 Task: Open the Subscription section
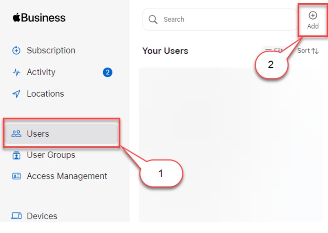[51, 50]
